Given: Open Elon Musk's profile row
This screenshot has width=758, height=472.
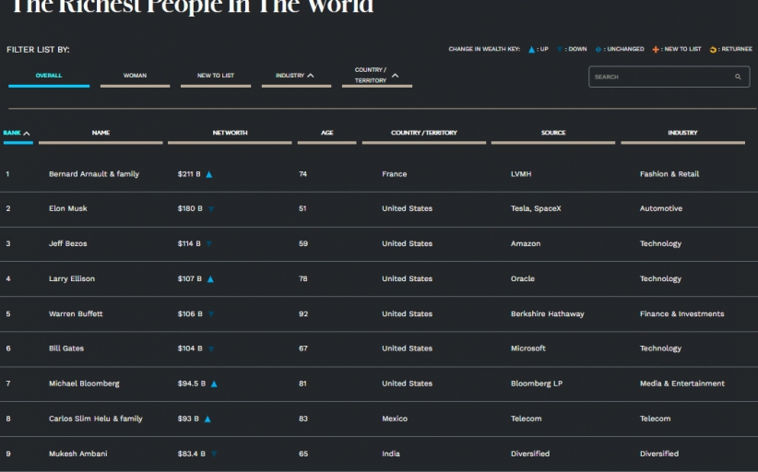Looking at the screenshot, I should (x=379, y=208).
